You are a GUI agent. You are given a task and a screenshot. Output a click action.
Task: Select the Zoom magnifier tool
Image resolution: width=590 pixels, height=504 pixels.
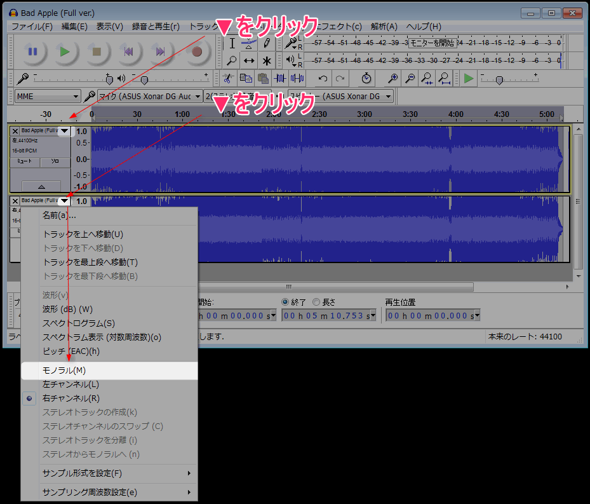coord(232,60)
